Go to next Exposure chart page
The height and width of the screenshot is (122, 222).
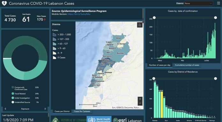(45, 109)
